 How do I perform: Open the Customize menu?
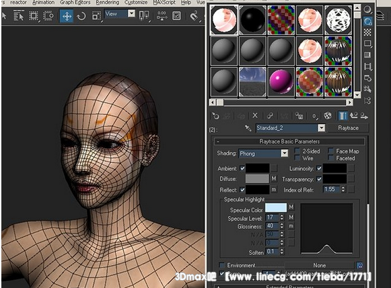136,3
